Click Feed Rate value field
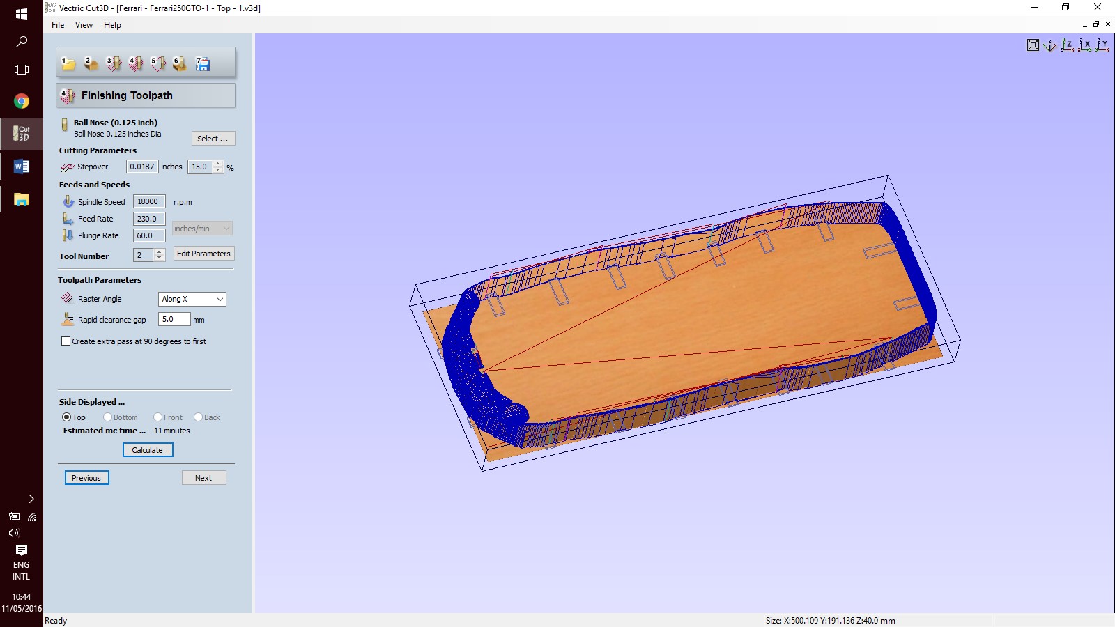Viewport: 1115px width, 627px height. coord(149,219)
